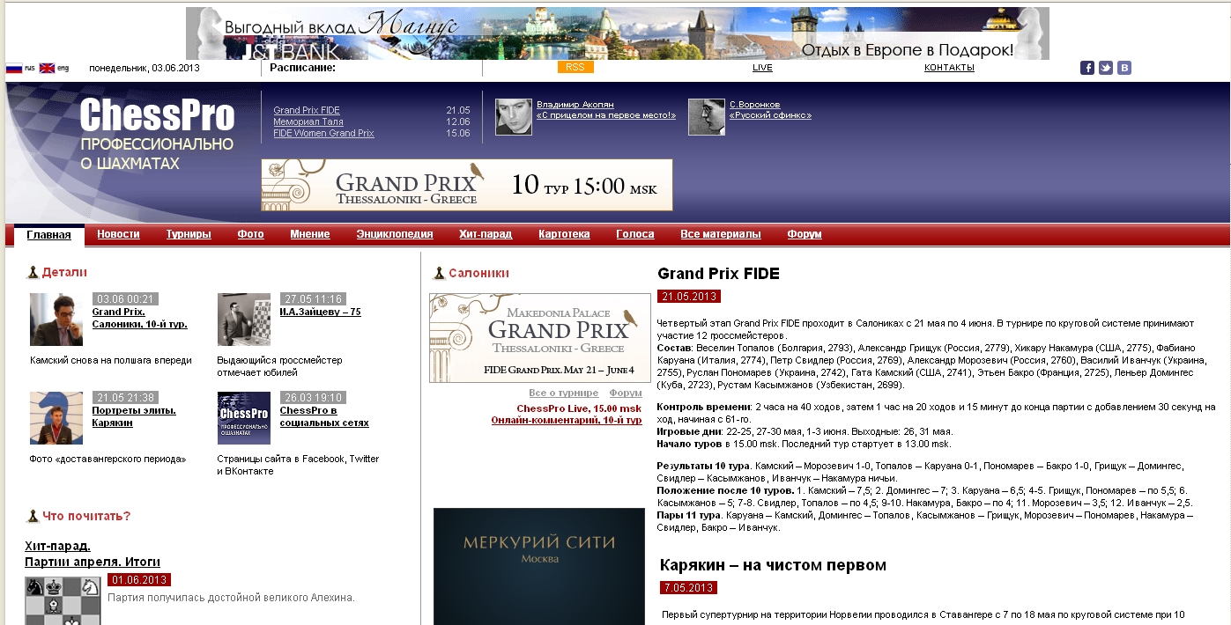Open the VKontakte social icon
Image resolution: width=1231 pixels, height=625 pixels.
1123,68
